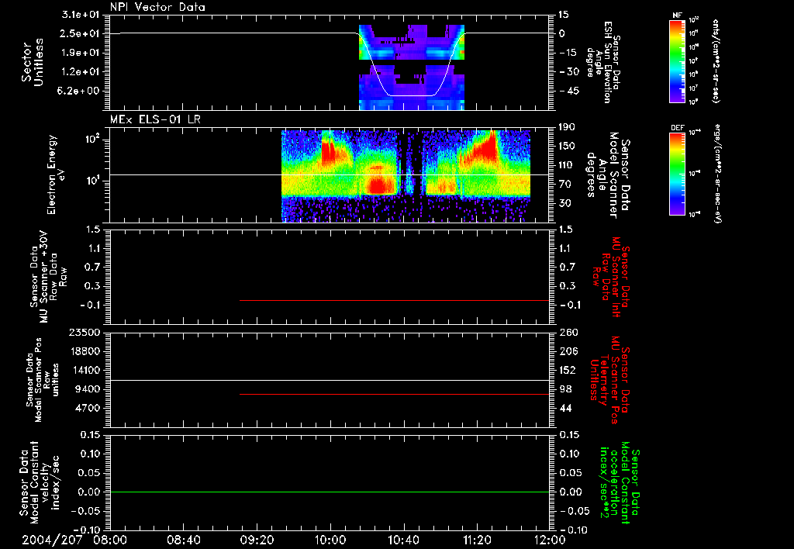Click the '08:40' time tick label

pos(183,540)
